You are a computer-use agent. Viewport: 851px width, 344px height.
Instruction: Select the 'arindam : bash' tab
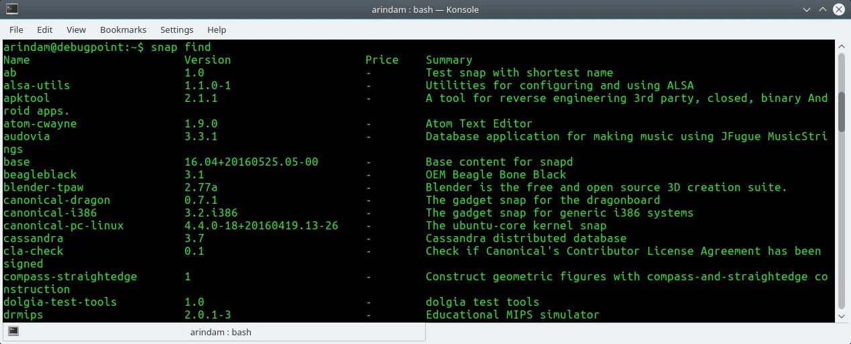[x=214, y=331]
